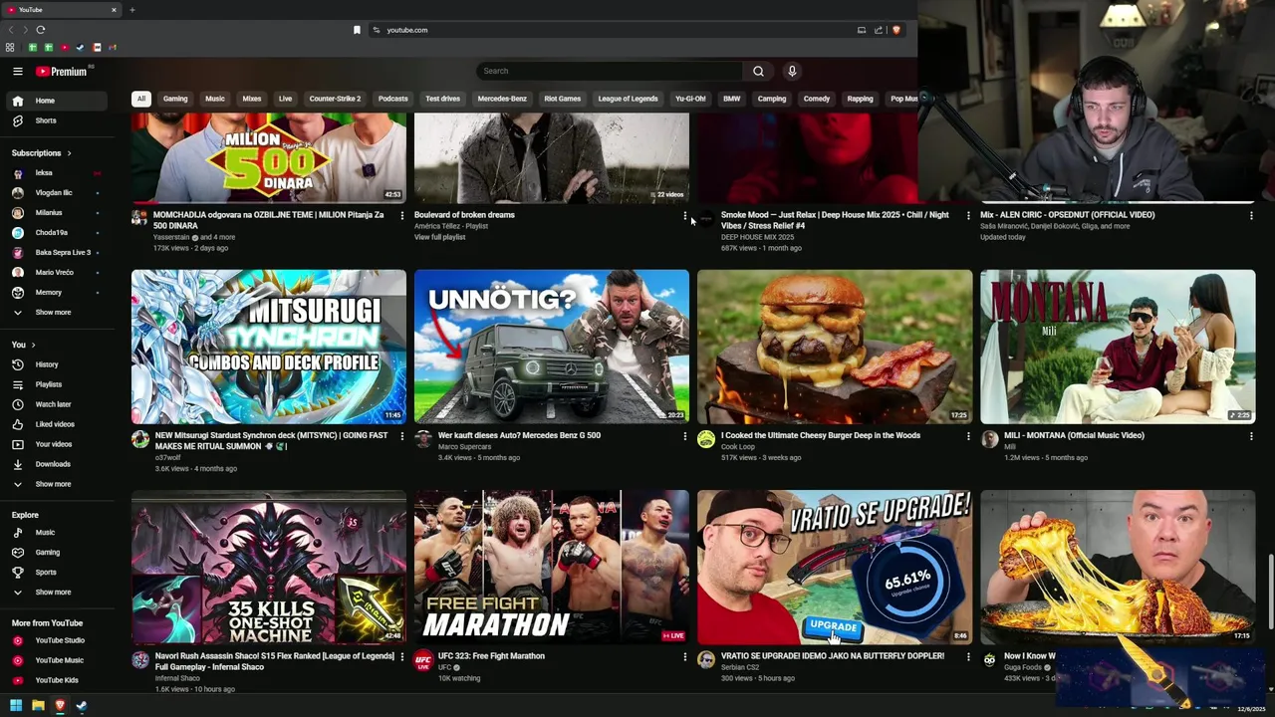1275x717 pixels.
Task: Open Playlists in the sidebar
Action: coord(56,384)
